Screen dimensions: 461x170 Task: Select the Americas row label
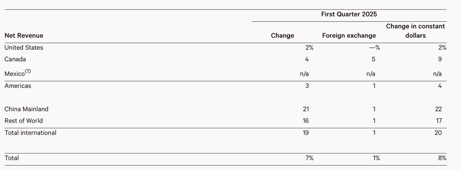(x=18, y=86)
